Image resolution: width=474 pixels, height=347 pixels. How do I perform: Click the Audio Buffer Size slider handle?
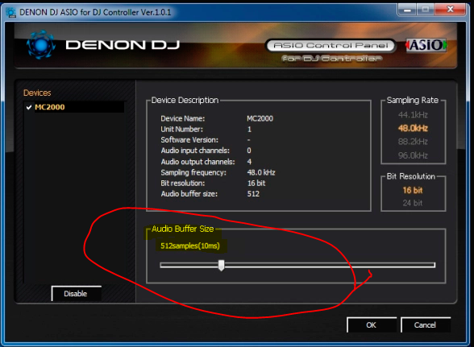coord(221,265)
